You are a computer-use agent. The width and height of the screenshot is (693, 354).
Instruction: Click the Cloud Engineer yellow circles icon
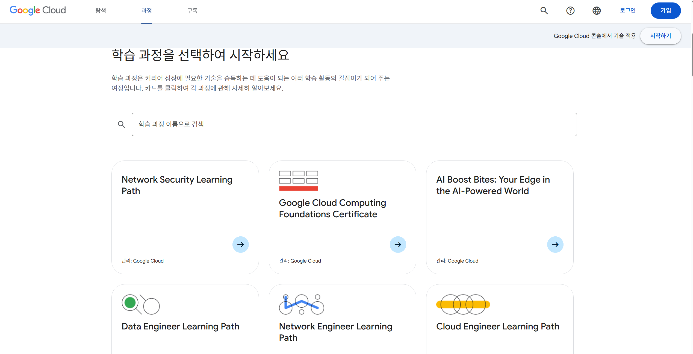click(463, 304)
